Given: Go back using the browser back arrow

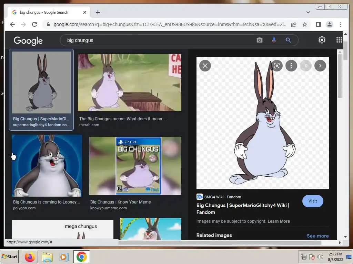Looking at the screenshot, I should tap(12, 24).
